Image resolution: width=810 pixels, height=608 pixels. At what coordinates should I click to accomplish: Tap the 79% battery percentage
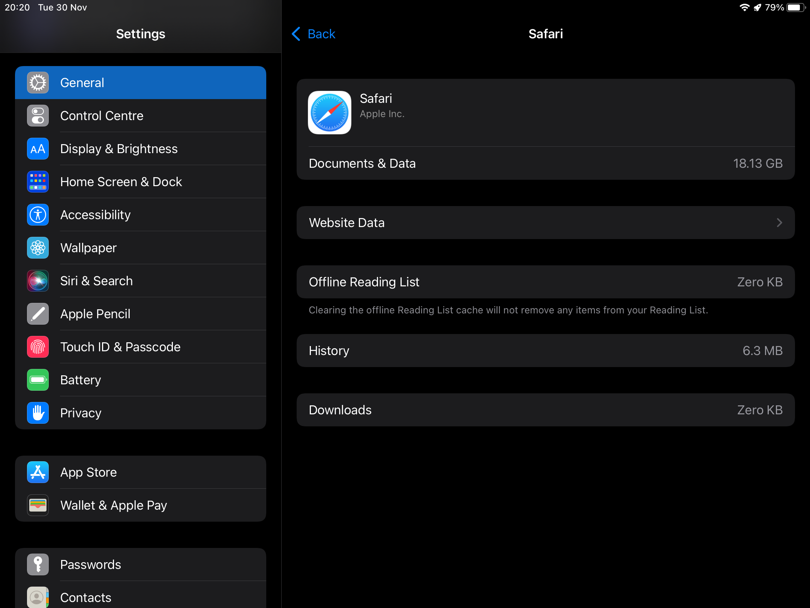(774, 8)
